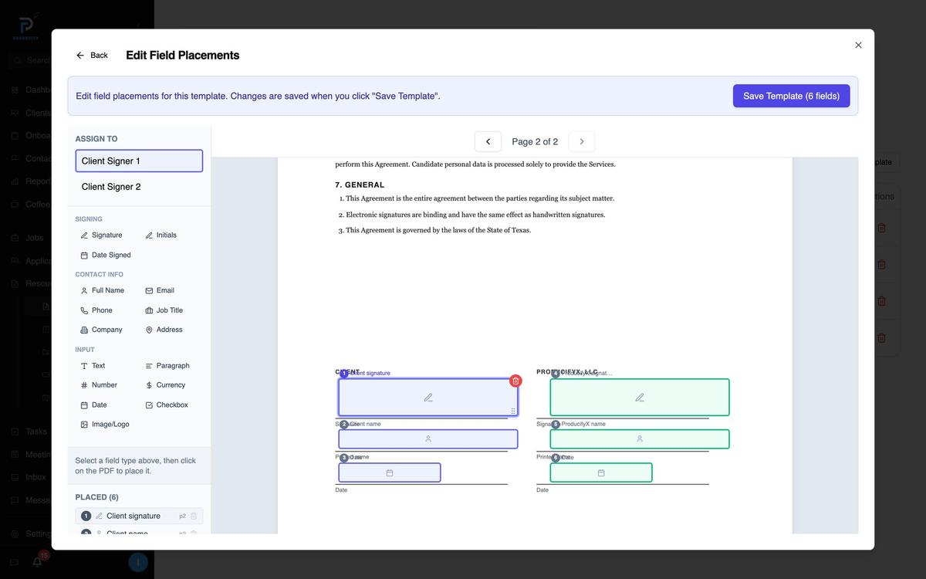
Task: Assign fields to Client Signer 1
Action: point(139,161)
